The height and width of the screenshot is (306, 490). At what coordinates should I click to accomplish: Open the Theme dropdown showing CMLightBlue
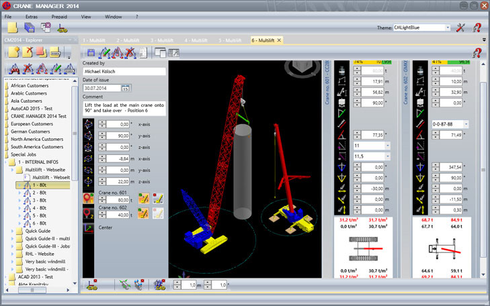(x=448, y=28)
